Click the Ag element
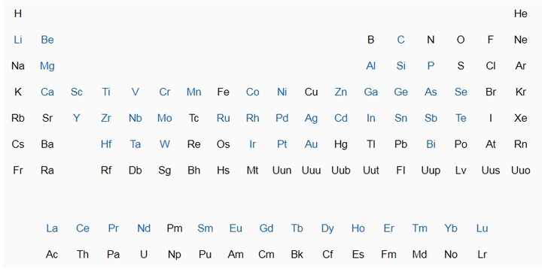The width and height of the screenshot is (542, 272). (x=311, y=119)
